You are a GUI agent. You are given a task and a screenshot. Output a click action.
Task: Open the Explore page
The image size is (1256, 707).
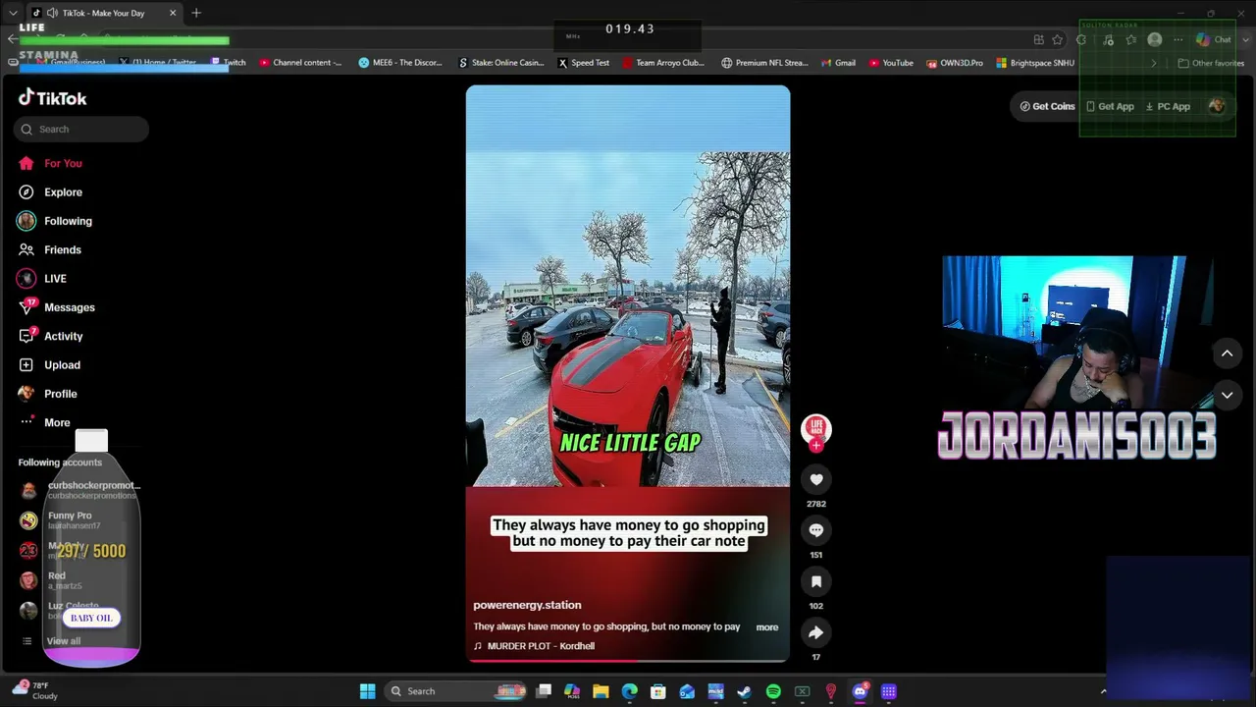point(63,192)
